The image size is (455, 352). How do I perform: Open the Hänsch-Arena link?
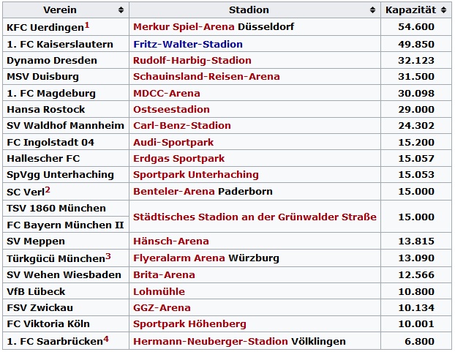171,241
